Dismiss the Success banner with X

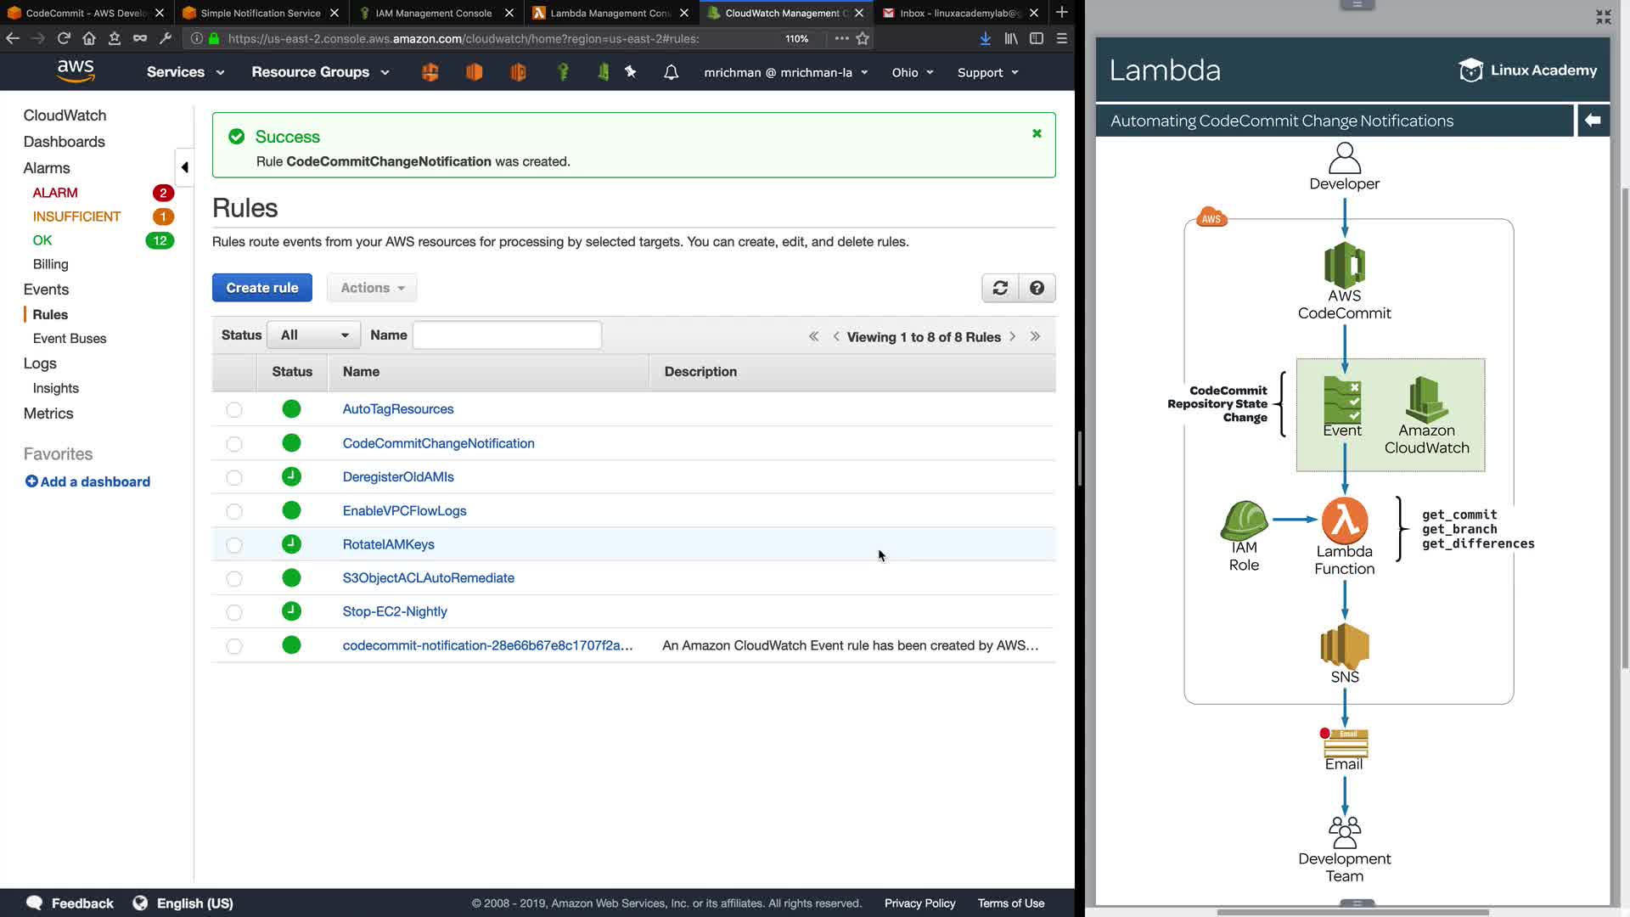1037,133
